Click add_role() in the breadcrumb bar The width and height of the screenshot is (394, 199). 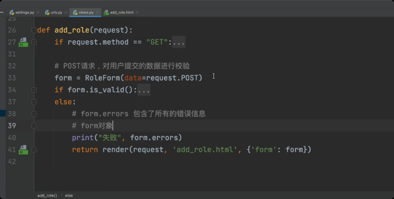(x=47, y=195)
